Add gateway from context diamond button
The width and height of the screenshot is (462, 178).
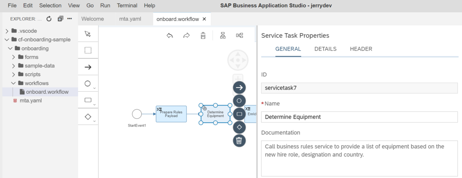[x=239, y=127]
